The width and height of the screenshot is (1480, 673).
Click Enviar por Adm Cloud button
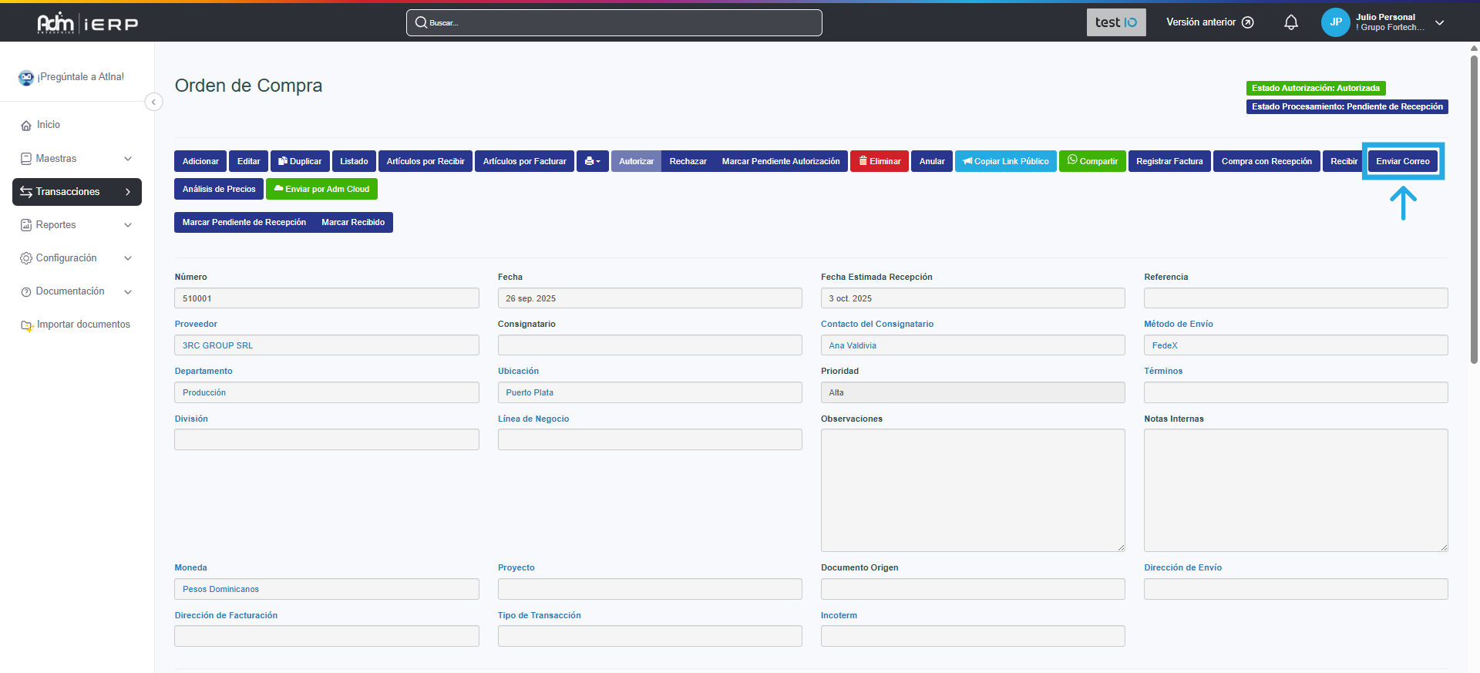(x=321, y=189)
